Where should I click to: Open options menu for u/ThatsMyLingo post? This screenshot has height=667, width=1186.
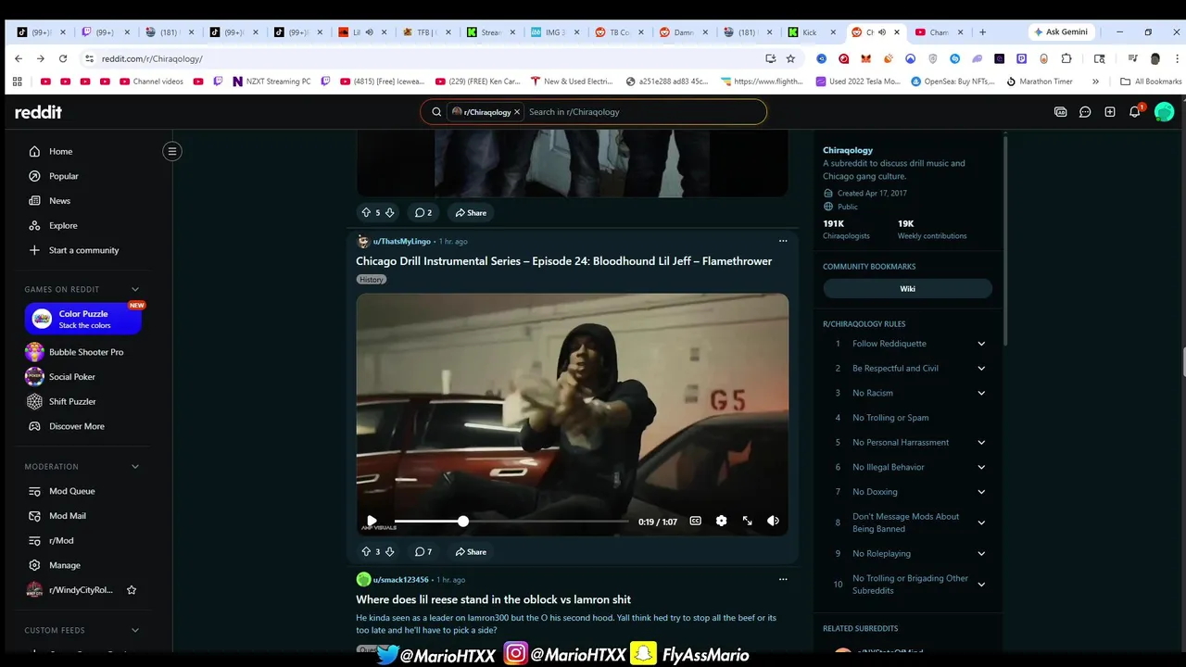[783, 241]
